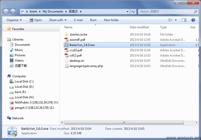The image size is (201, 140).
Task: Open Local Disk (C:)
Action: (24, 81)
